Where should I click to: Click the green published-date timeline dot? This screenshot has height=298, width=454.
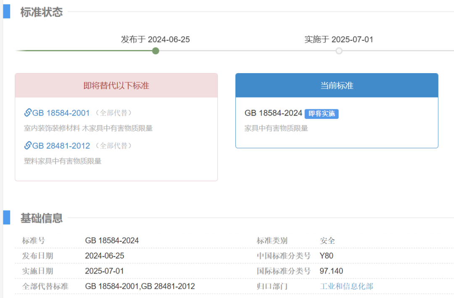156,51
